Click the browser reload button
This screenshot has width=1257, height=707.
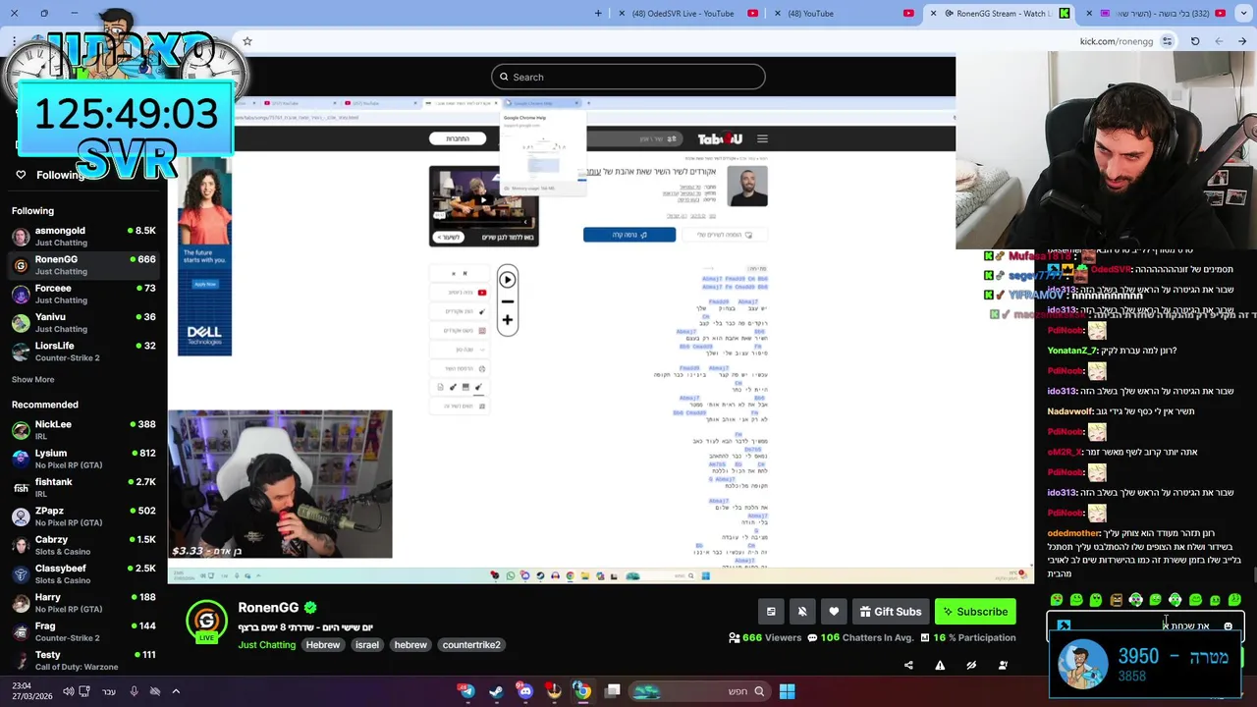click(1195, 41)
